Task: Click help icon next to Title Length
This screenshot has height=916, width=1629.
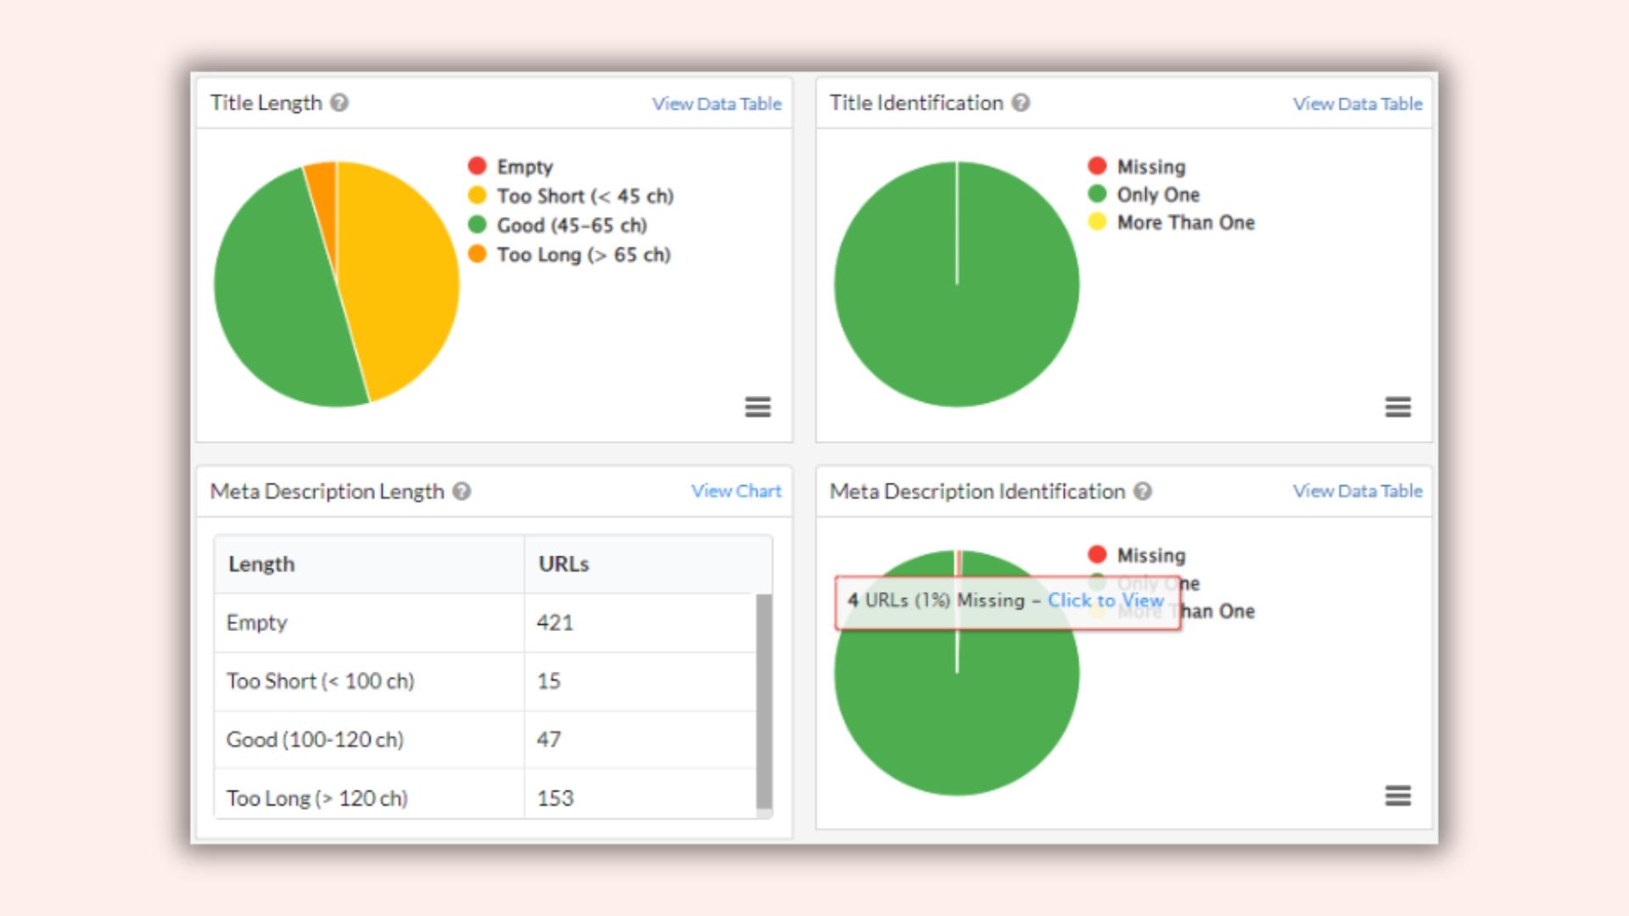Action: 339,103
